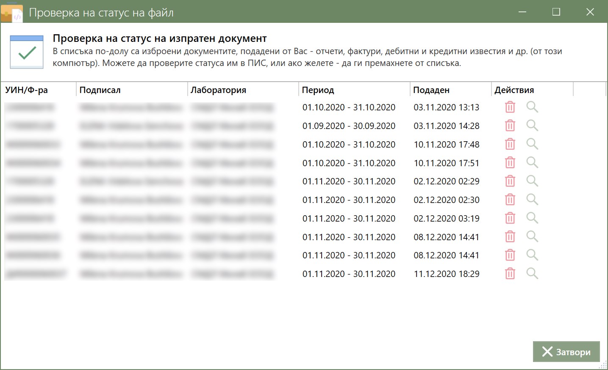Viewport: 608px width, 370px height.
Task: Remove the document submitted 11.12.2020 18:29
Action: pyautogui.click(x=510, y=274)
